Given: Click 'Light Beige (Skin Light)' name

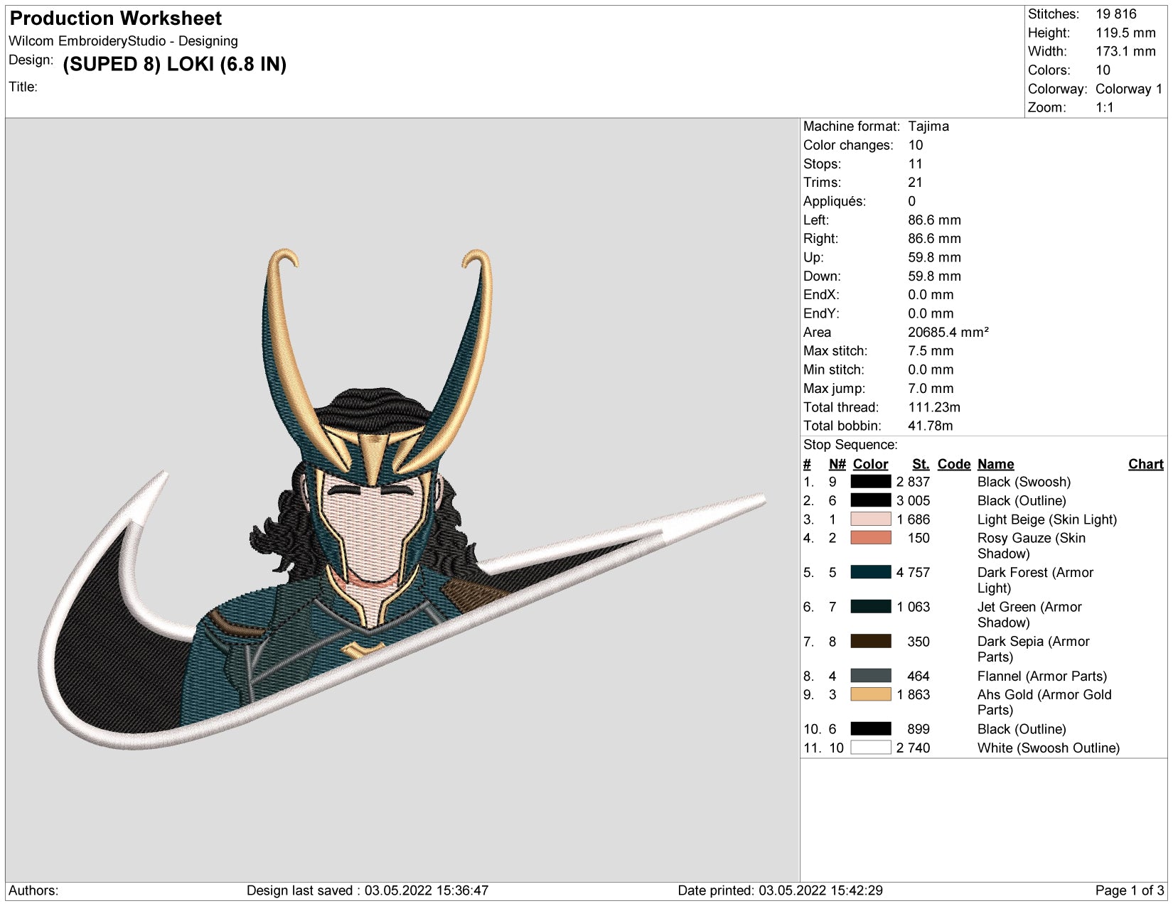Looking at the screenshot, I should [x=1047, y=519].
